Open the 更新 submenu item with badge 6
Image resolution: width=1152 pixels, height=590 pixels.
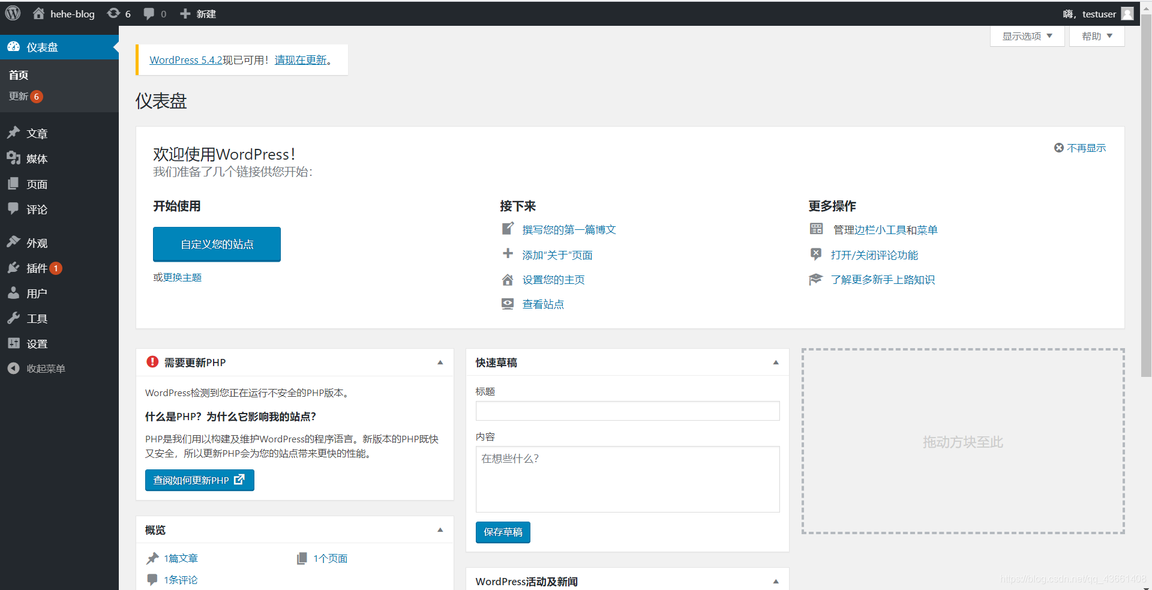26,96
